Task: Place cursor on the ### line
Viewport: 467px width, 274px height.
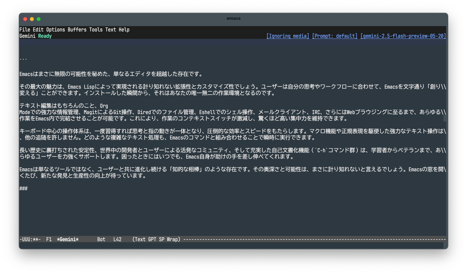Action: [23, 189]
